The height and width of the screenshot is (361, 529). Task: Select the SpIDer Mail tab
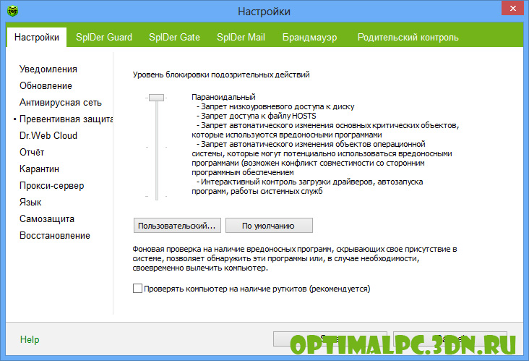pos(241,37)
